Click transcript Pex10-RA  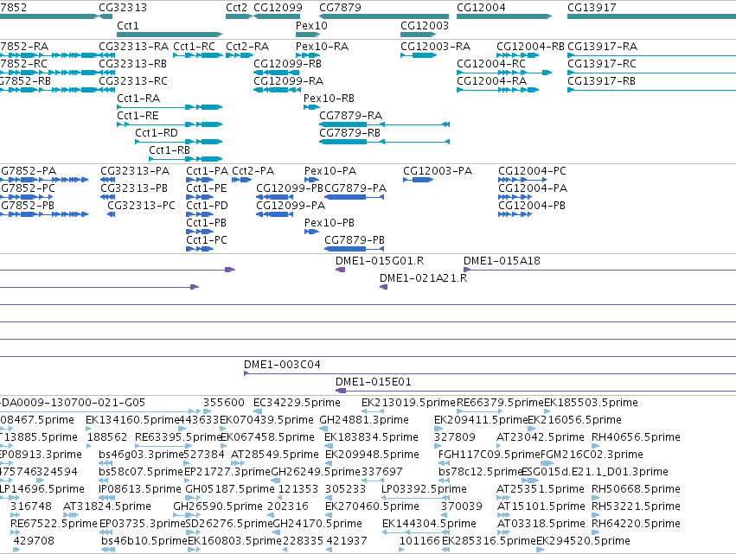pyautogui.click(x=308, y=55)
